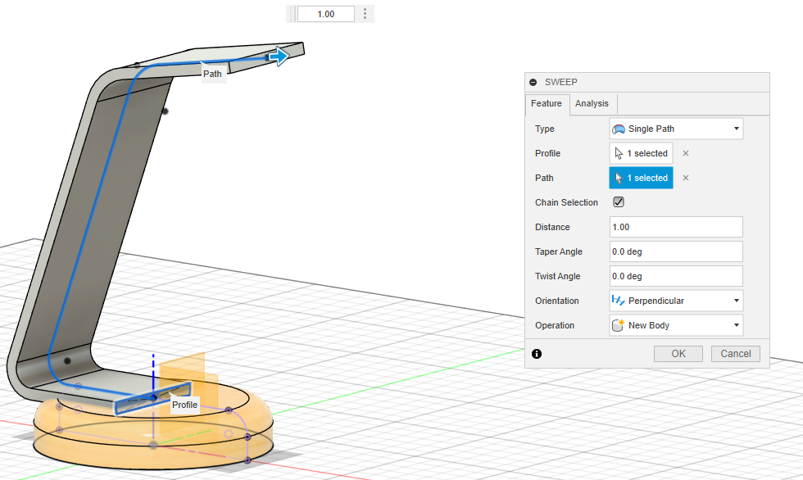The height and width of the screenshot is (480, 803).
Task: Open the three-dot menu beside floating value box
Action: point(365,14)
